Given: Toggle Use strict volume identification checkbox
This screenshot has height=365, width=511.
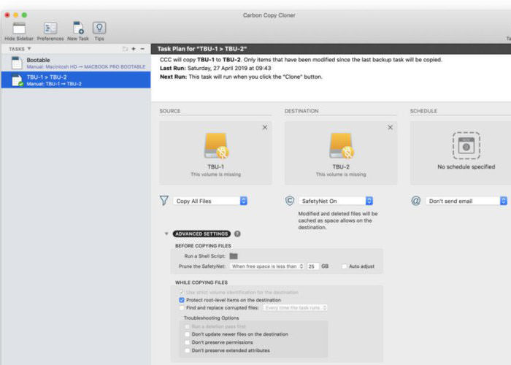Looking at the screenshot, I should [182, 292].
